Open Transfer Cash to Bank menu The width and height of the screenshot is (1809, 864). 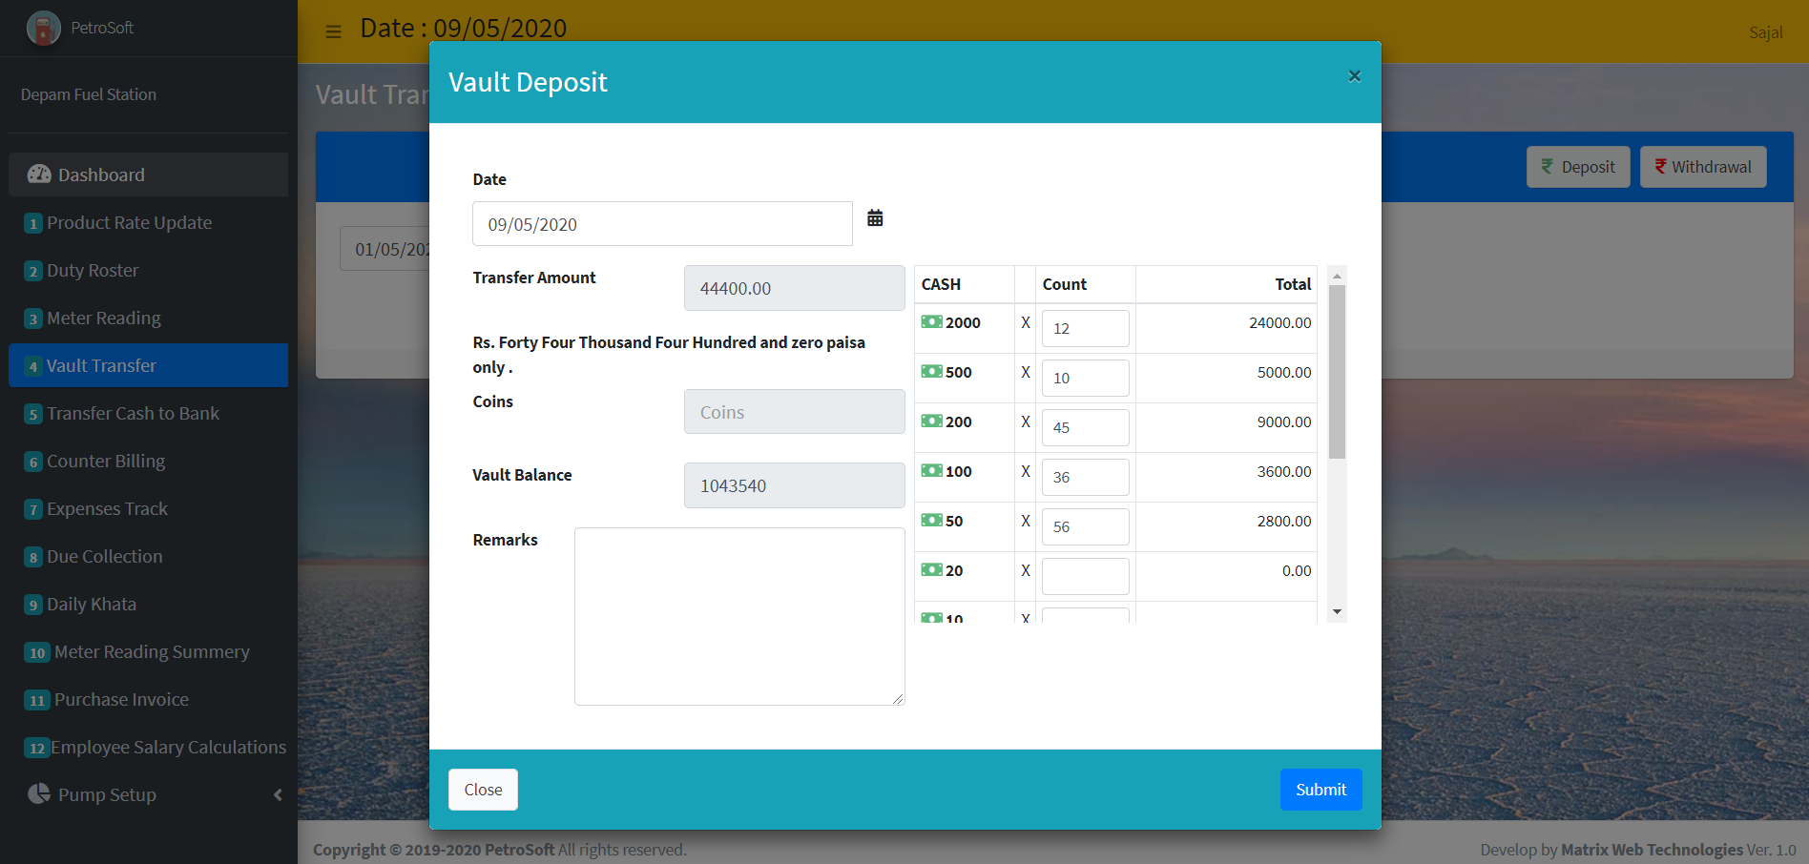[x=133, y=413]
